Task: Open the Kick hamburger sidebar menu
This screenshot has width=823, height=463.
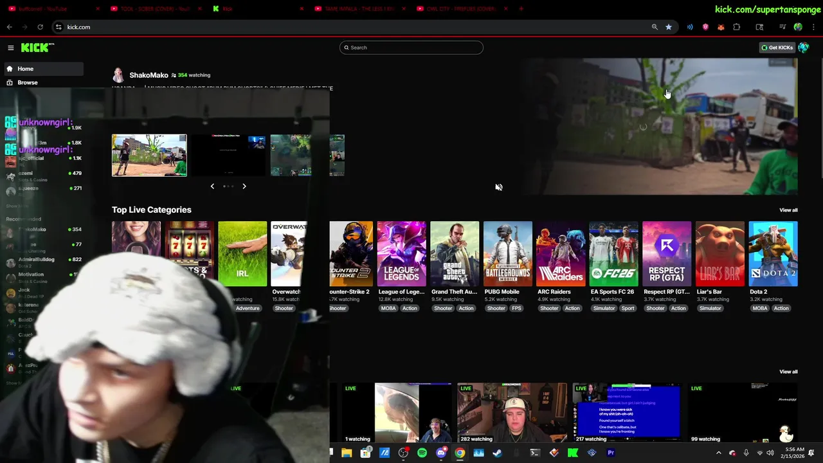Action: click(x=10, y=48)
